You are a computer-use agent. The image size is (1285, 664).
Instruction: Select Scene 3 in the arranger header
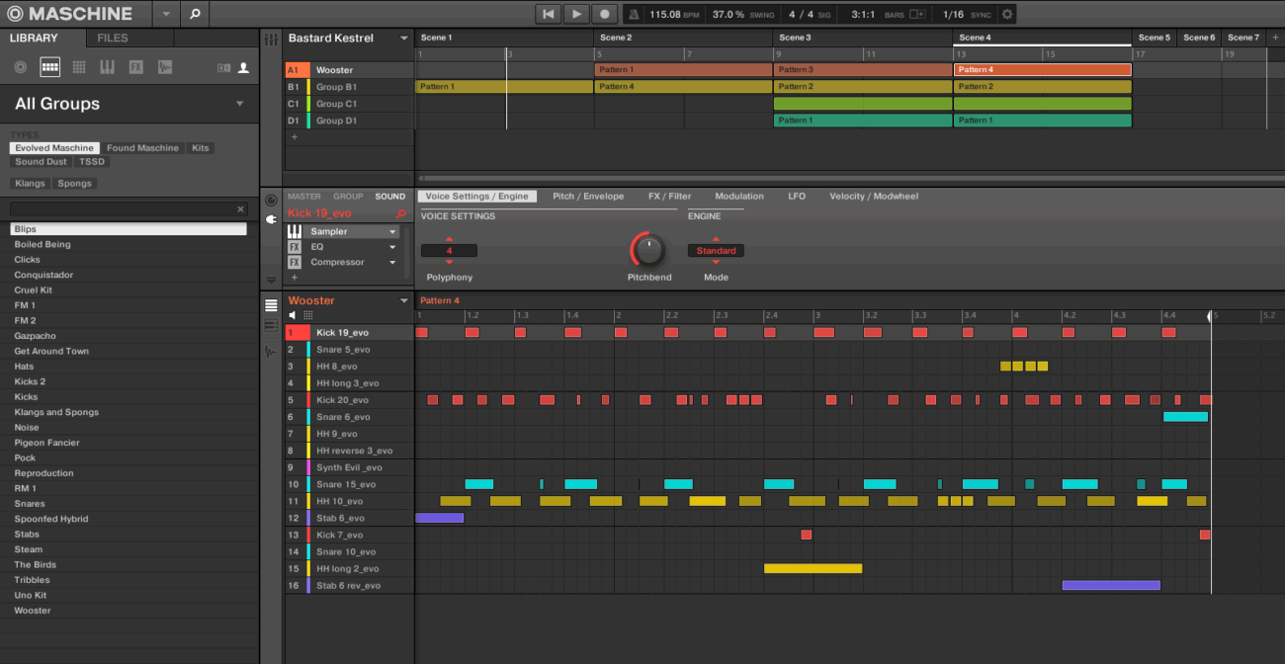pos(862,38)
